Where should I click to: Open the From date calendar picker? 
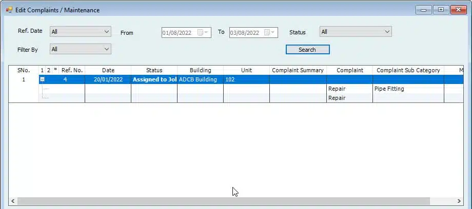(203, 32)
